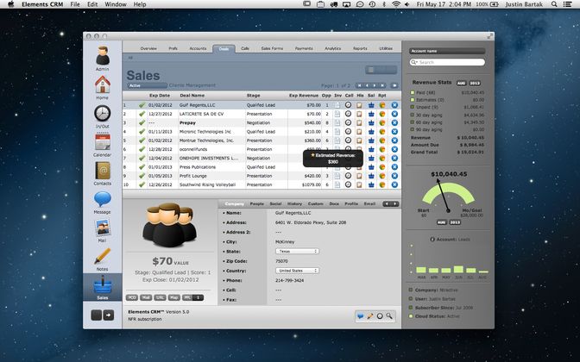The height and width of the screenshot is (362, 580).
Task: Click the Search field in right panel
Action: [x=447, y=62]
